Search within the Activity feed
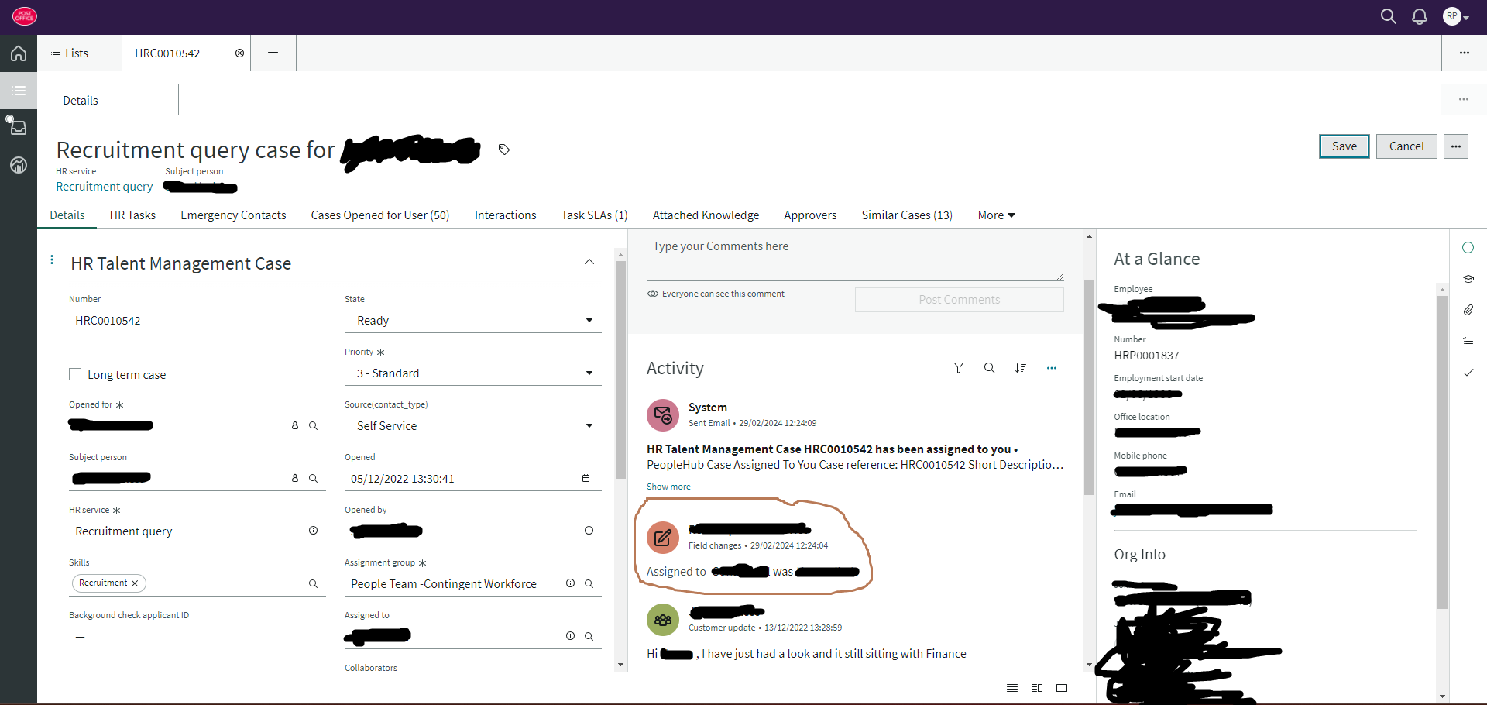Image resolution: width=1487 pixels, height=705 pixels. click(x=990, y=368)
